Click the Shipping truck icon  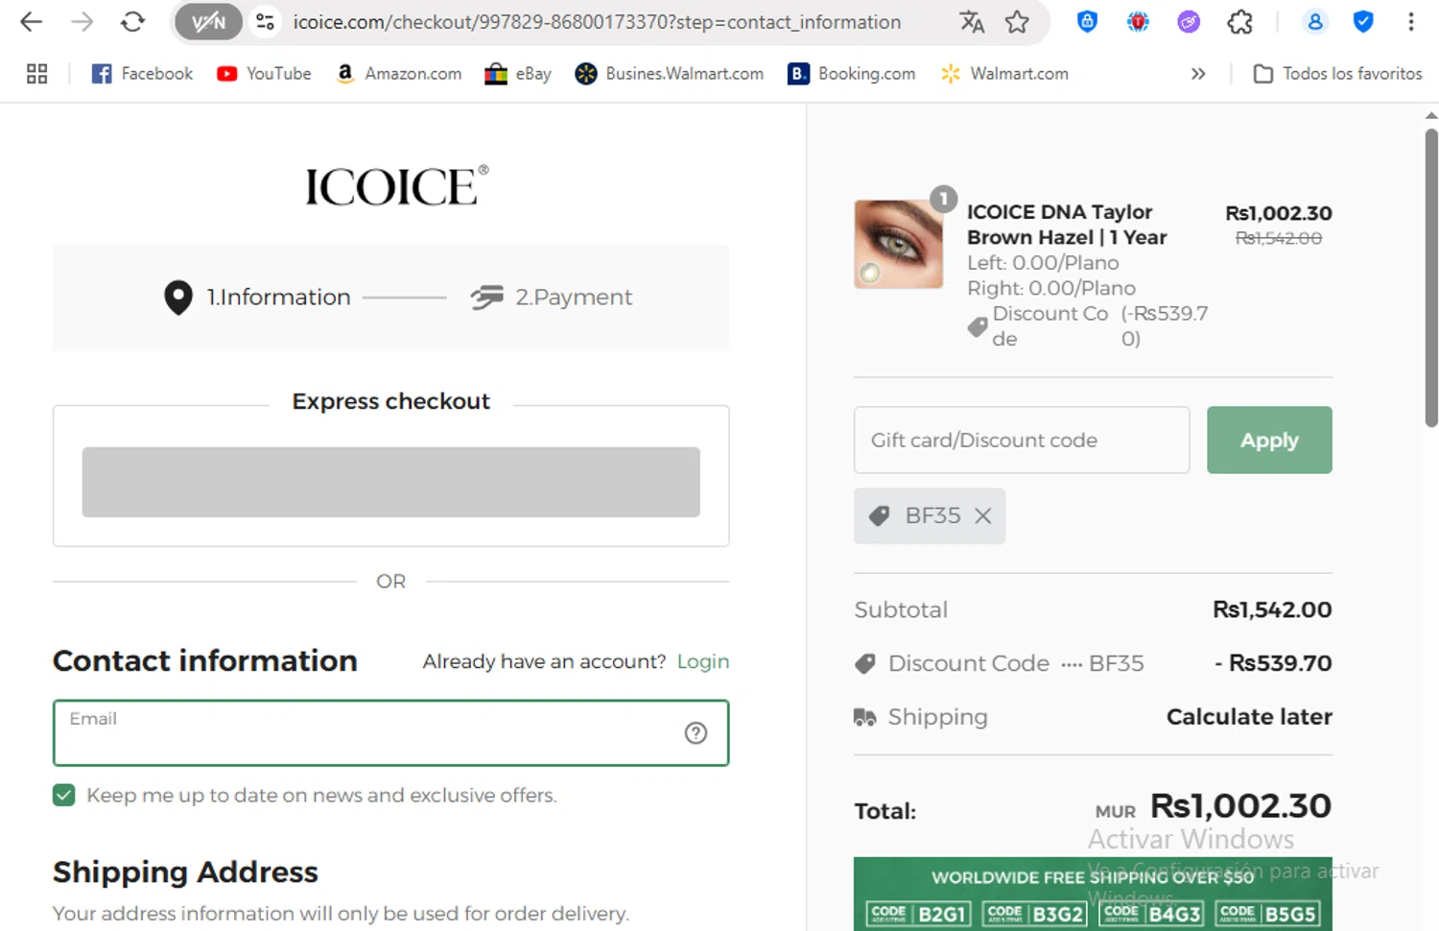[865, 717]
